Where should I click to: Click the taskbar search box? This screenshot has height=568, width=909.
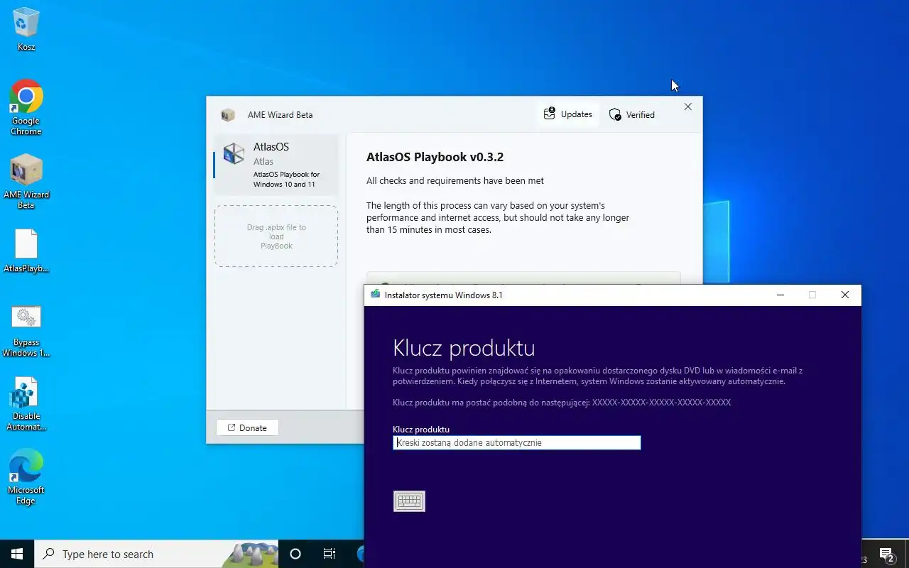coord(156,554)
